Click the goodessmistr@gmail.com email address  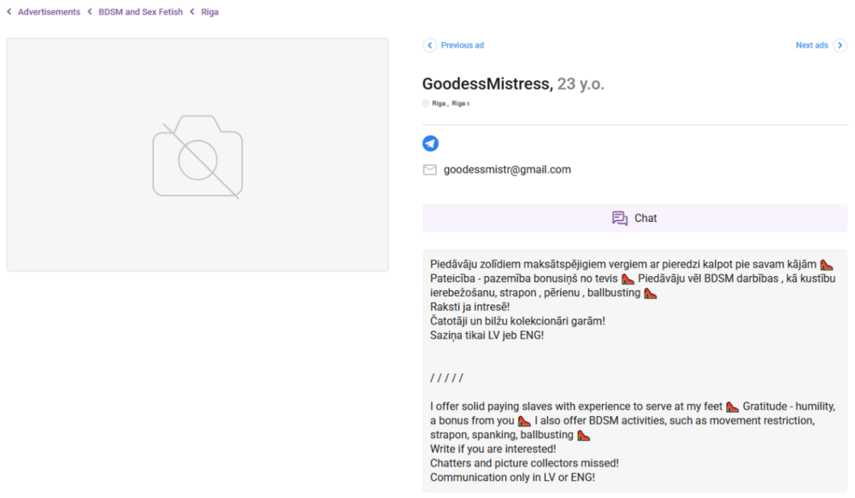click(x=507, y=169)
